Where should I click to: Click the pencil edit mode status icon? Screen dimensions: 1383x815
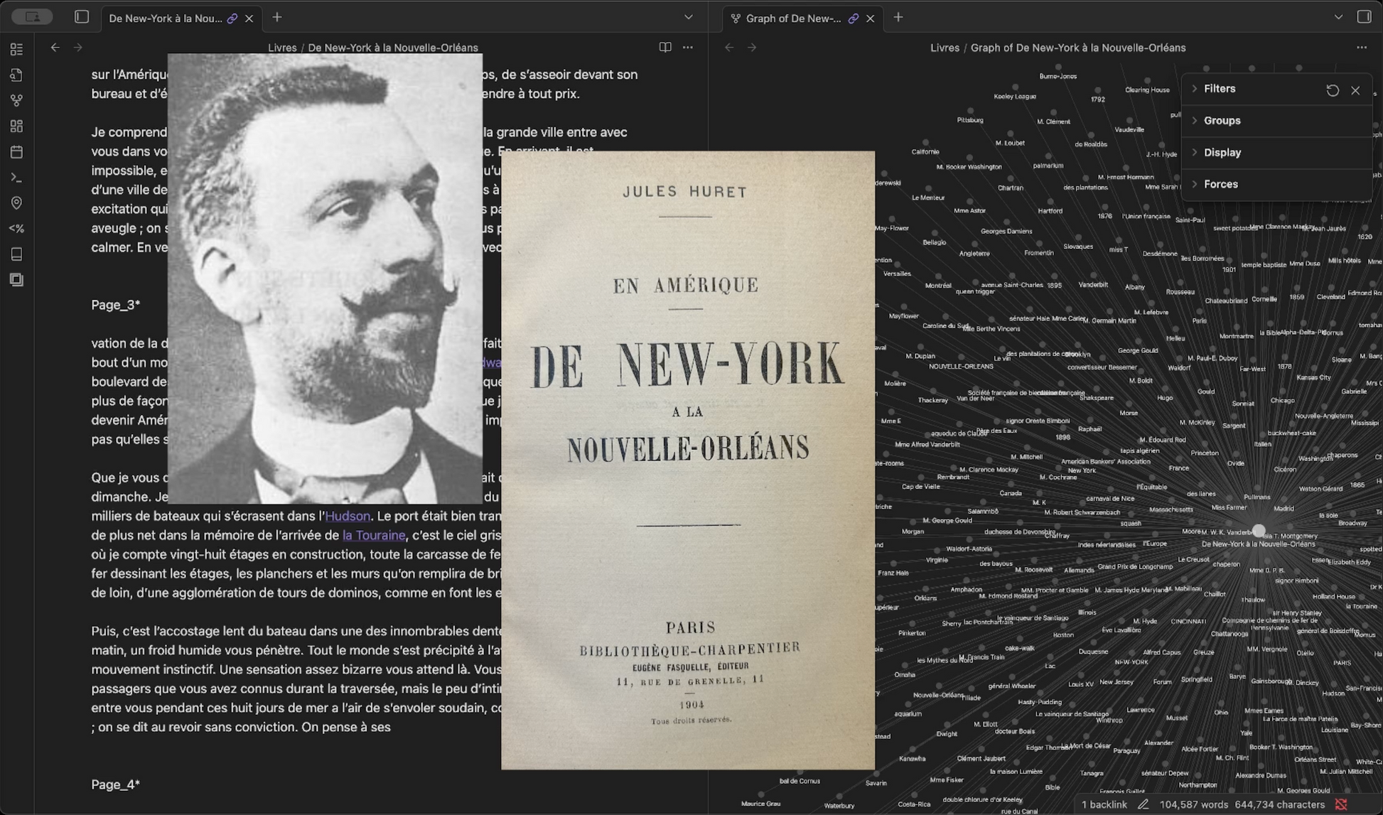click(x=1143, y=804)
